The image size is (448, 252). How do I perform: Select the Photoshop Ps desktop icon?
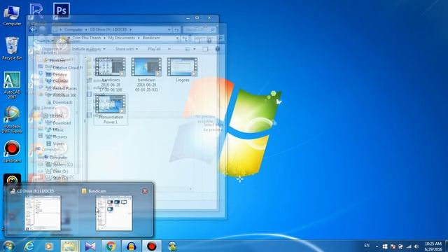(62, 11)
